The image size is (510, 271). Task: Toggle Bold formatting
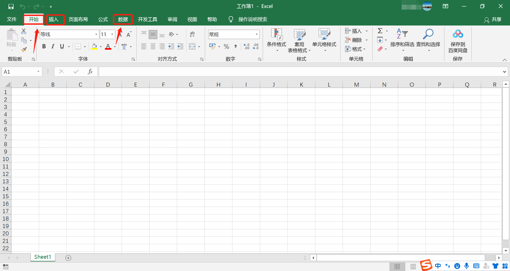pyautogui.click(x=44, y=46)
